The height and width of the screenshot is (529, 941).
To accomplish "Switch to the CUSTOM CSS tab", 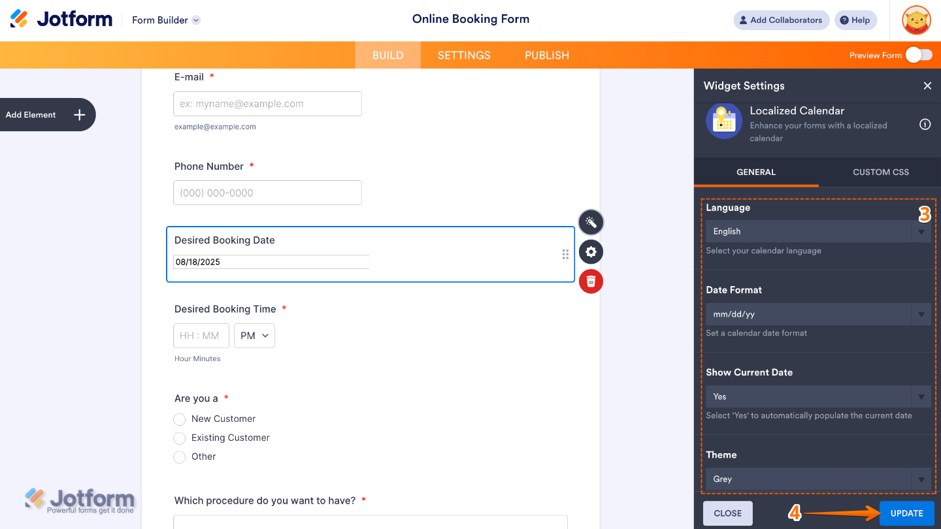I will (x=880, y=172).
